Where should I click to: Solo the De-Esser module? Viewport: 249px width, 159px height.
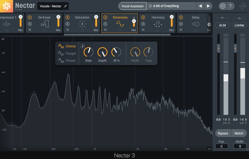[x=30, y=24]
